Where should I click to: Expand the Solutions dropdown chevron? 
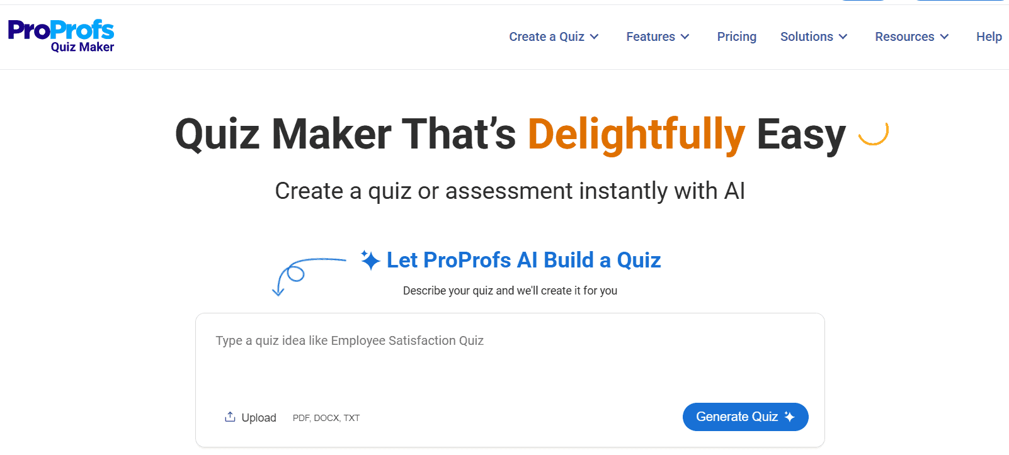coord(843,37)
